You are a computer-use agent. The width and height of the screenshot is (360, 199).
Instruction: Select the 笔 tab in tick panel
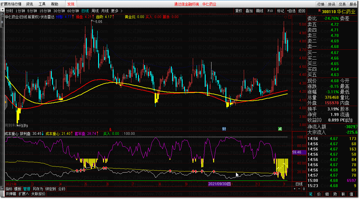[311, 194]
